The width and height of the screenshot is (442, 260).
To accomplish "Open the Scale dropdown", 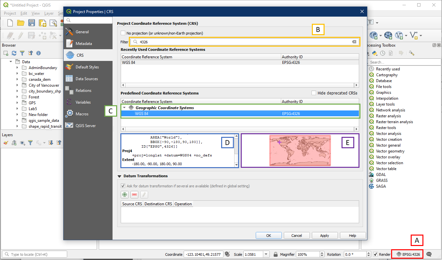I will (266, 254).
